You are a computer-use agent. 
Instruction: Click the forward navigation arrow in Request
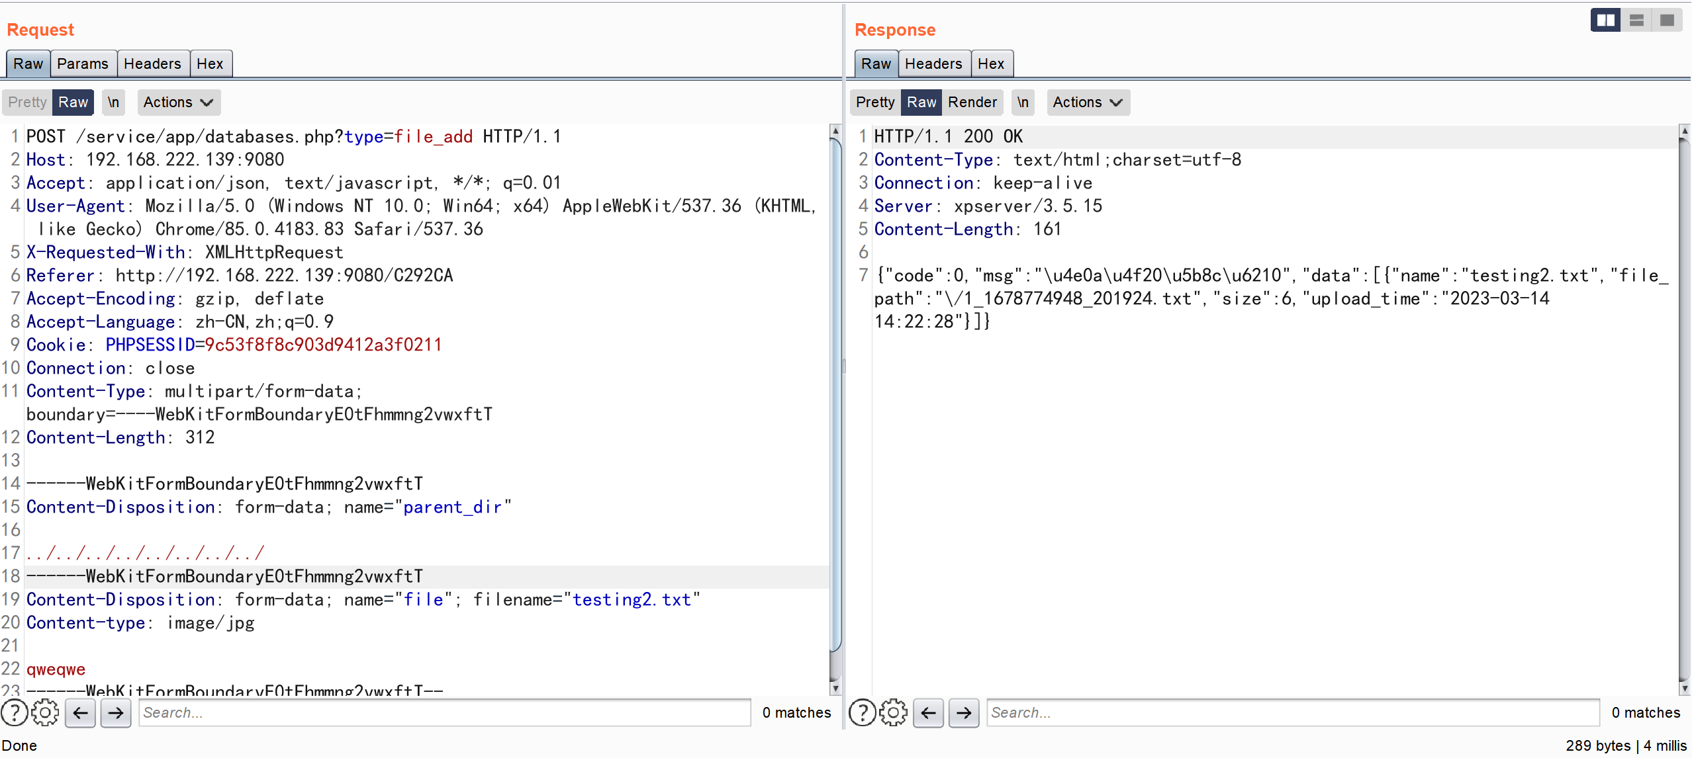115,713
